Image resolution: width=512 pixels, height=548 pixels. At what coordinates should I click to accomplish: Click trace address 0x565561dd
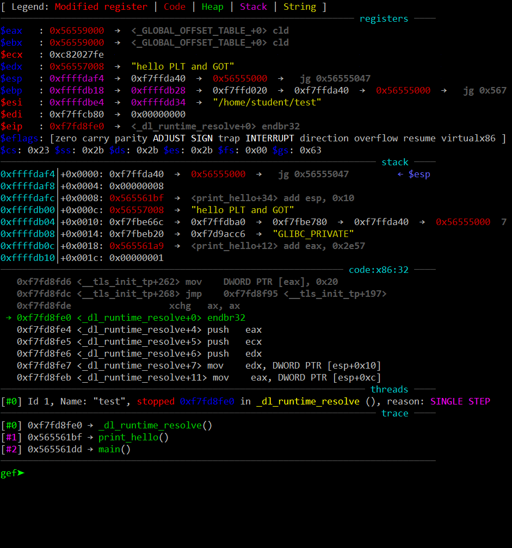coord(55,449)
